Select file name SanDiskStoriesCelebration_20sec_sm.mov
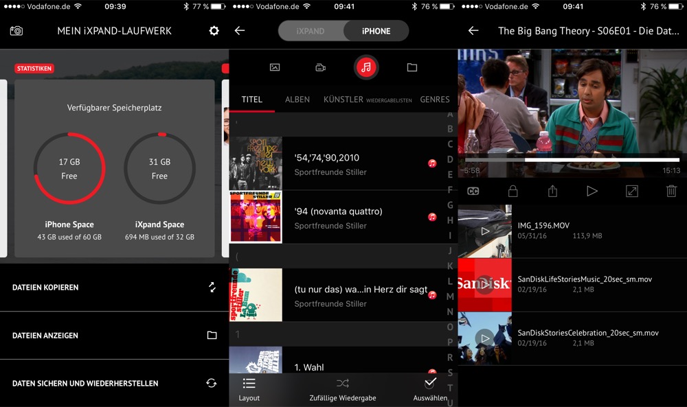The image size is (687, 407). tap(588, 333)
